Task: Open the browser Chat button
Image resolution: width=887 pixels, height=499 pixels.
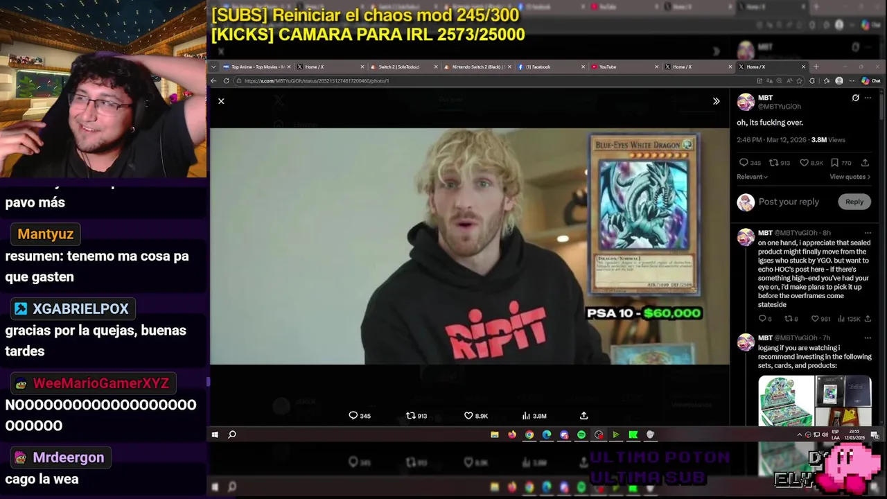Action: pyautogui.click(x=871, y=80)
